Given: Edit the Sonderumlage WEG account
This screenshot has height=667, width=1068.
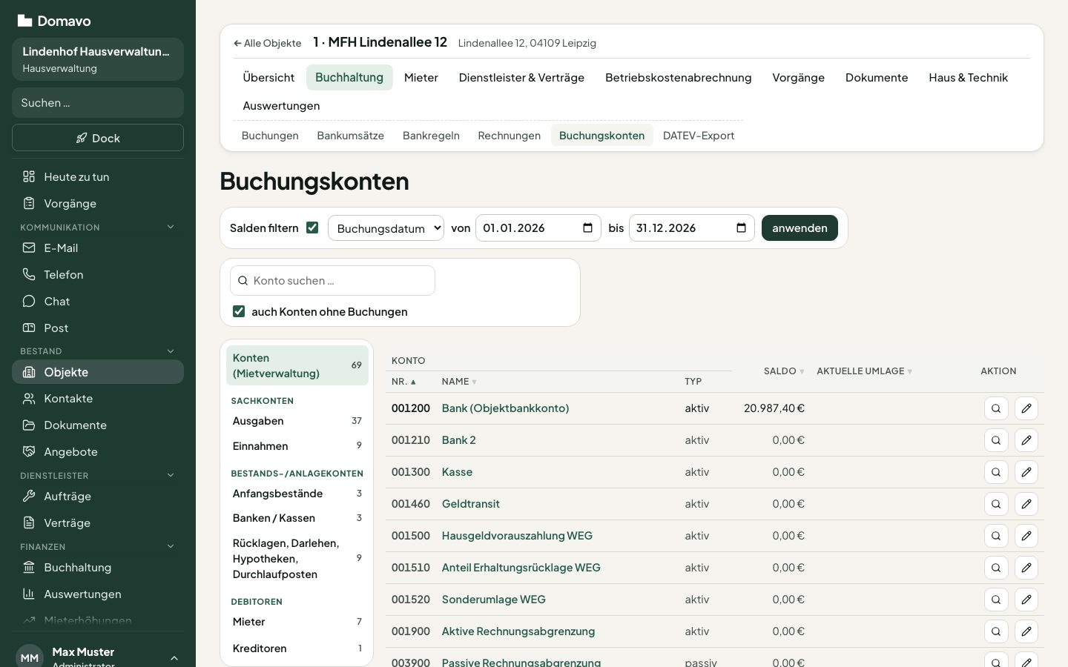Looking at the screenshot, I should point(1026,600).
